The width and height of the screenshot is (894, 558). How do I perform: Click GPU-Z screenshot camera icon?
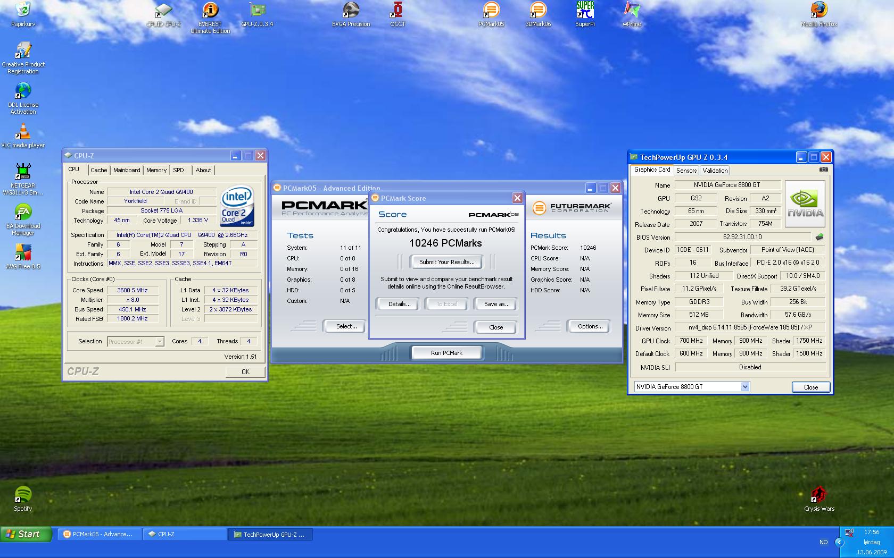click(x=823, y=170)
